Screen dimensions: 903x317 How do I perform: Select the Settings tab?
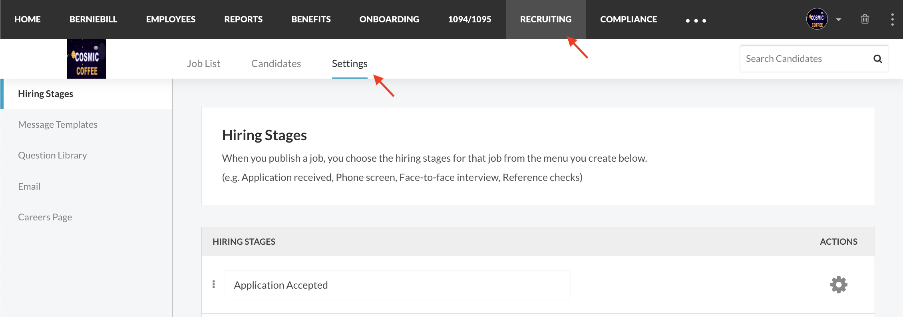(350, 63)
